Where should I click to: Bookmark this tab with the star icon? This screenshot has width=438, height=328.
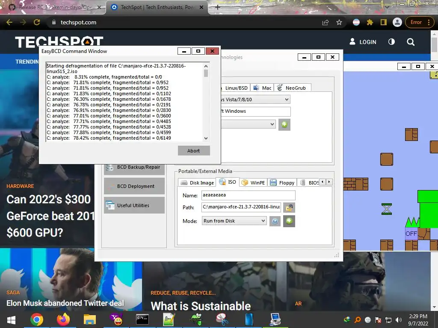pyautogui.click(x=339, y=22)
